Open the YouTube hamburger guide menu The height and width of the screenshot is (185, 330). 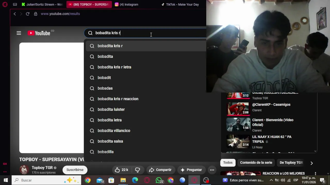click(x=19, y=33)
